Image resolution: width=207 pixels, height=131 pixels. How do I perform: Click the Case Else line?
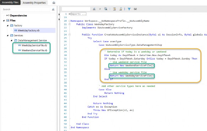click(x=105, y=90)
